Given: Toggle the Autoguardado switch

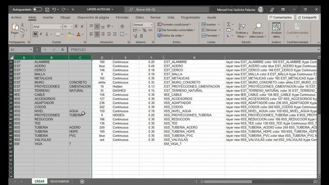Looking at the screenshot, I should click(x=38, y=9).
